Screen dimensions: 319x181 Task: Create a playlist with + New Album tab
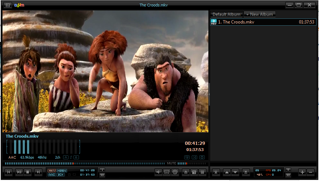pos(260,14)
